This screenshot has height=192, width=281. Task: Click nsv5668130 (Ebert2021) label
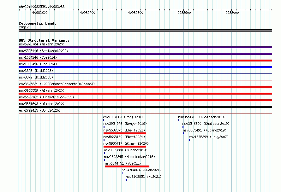coord(124,137)
